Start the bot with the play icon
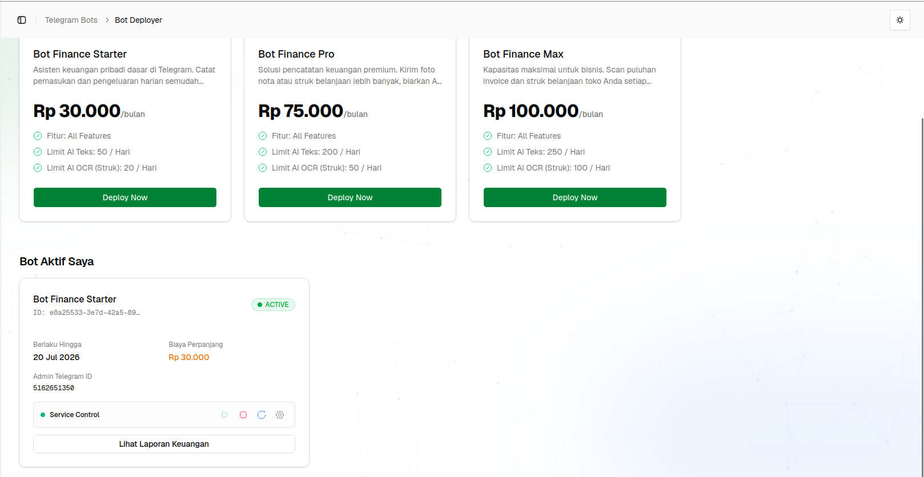924x477 pixels. pos(225,415)
